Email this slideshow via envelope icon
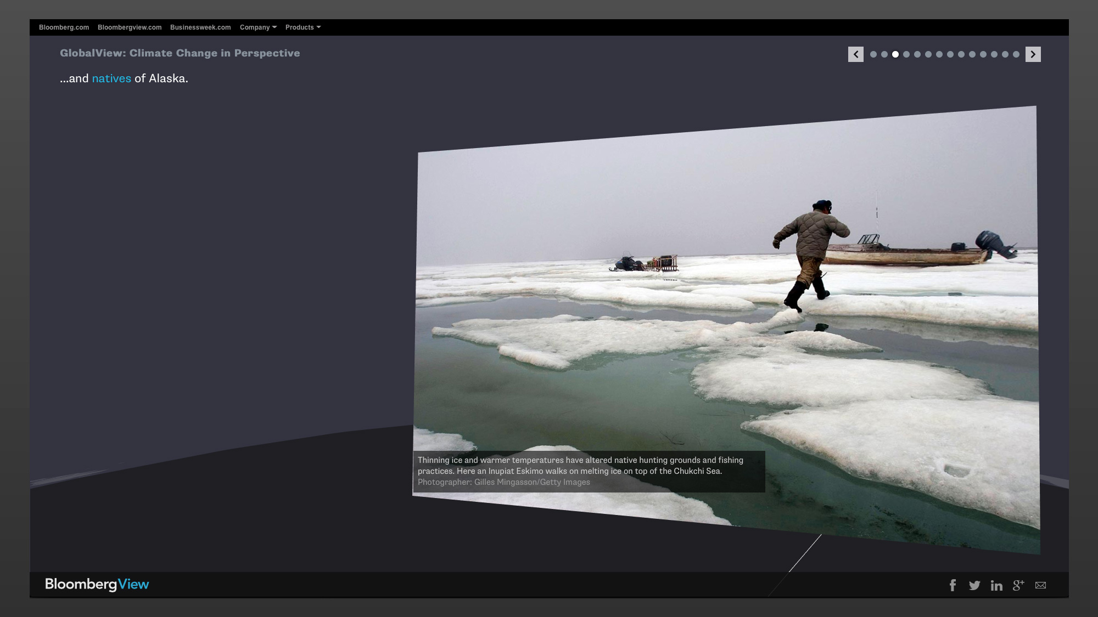Image resolution: width=1098 pixels, height=617 pixels. coord(1040,585)
